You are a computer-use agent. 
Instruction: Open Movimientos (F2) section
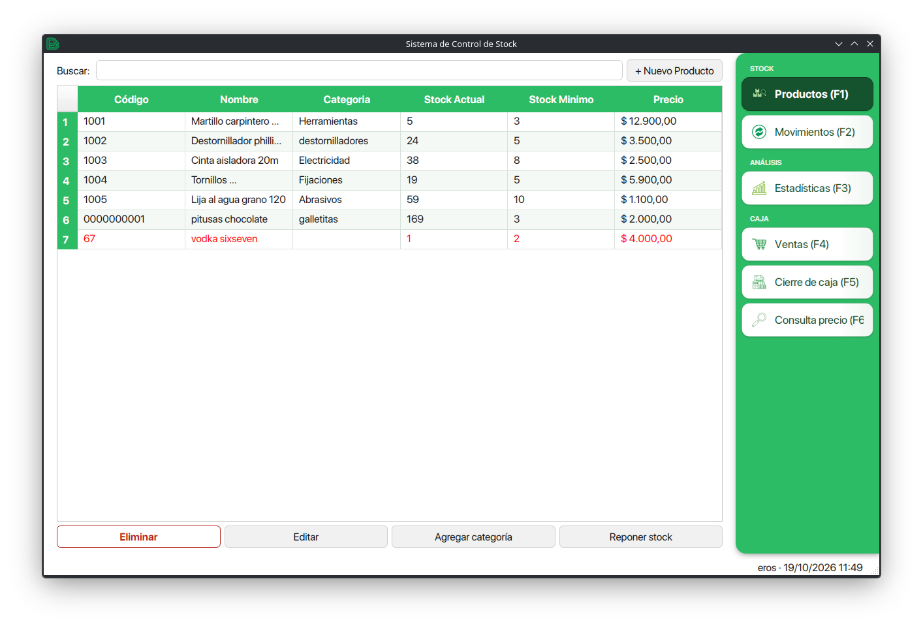[807, 132]
